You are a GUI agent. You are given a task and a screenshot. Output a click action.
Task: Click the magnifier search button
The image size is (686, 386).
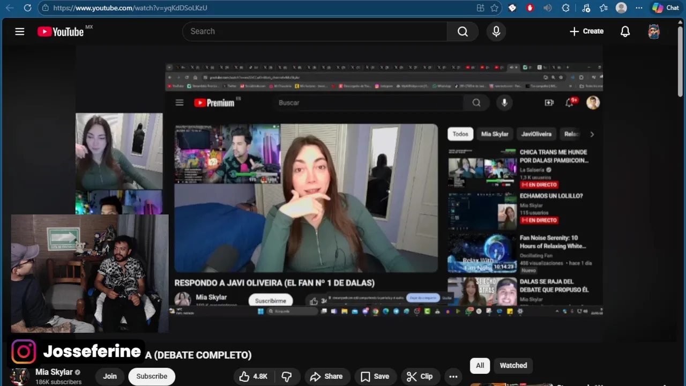[463, 32]
